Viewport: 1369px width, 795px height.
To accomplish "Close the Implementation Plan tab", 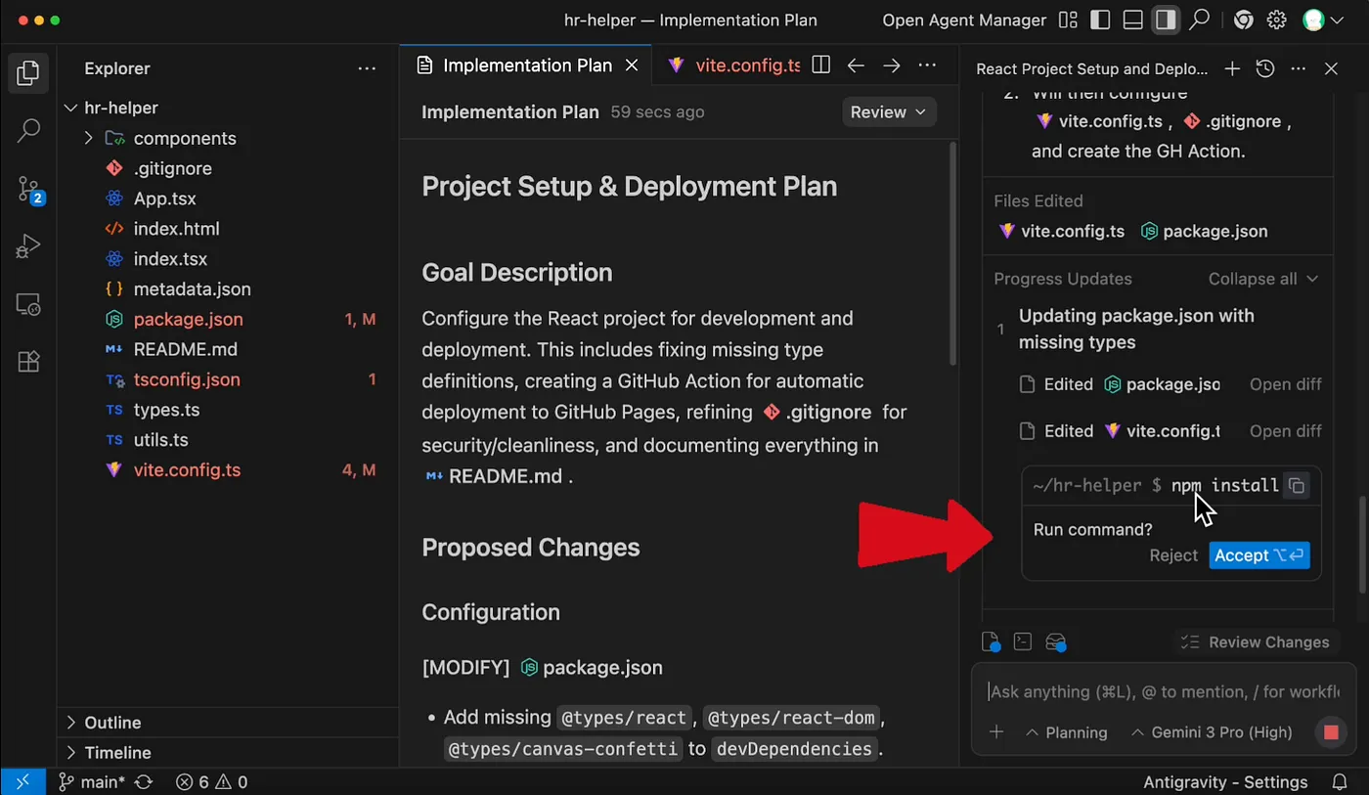I will pos(632,66).
